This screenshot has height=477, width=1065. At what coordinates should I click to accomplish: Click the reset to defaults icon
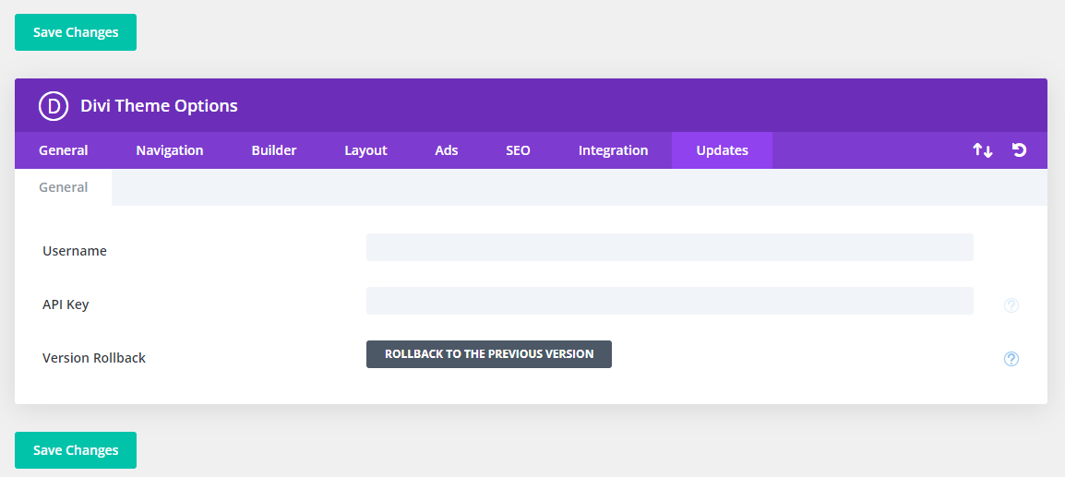[x=1019, y=150]
